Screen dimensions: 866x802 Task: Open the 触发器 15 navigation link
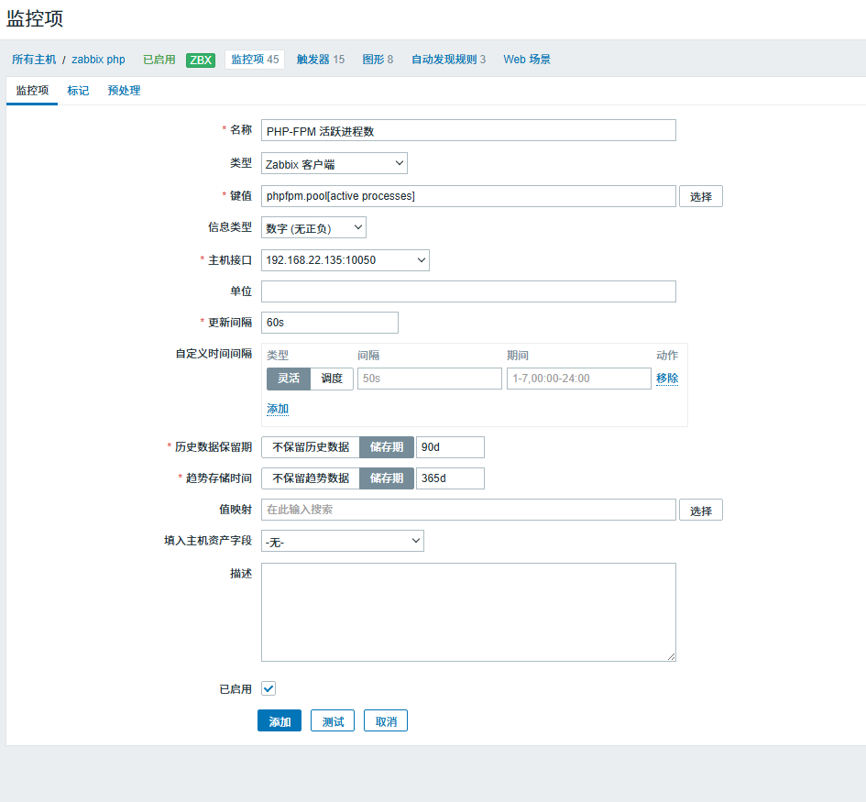pos(321,59)
